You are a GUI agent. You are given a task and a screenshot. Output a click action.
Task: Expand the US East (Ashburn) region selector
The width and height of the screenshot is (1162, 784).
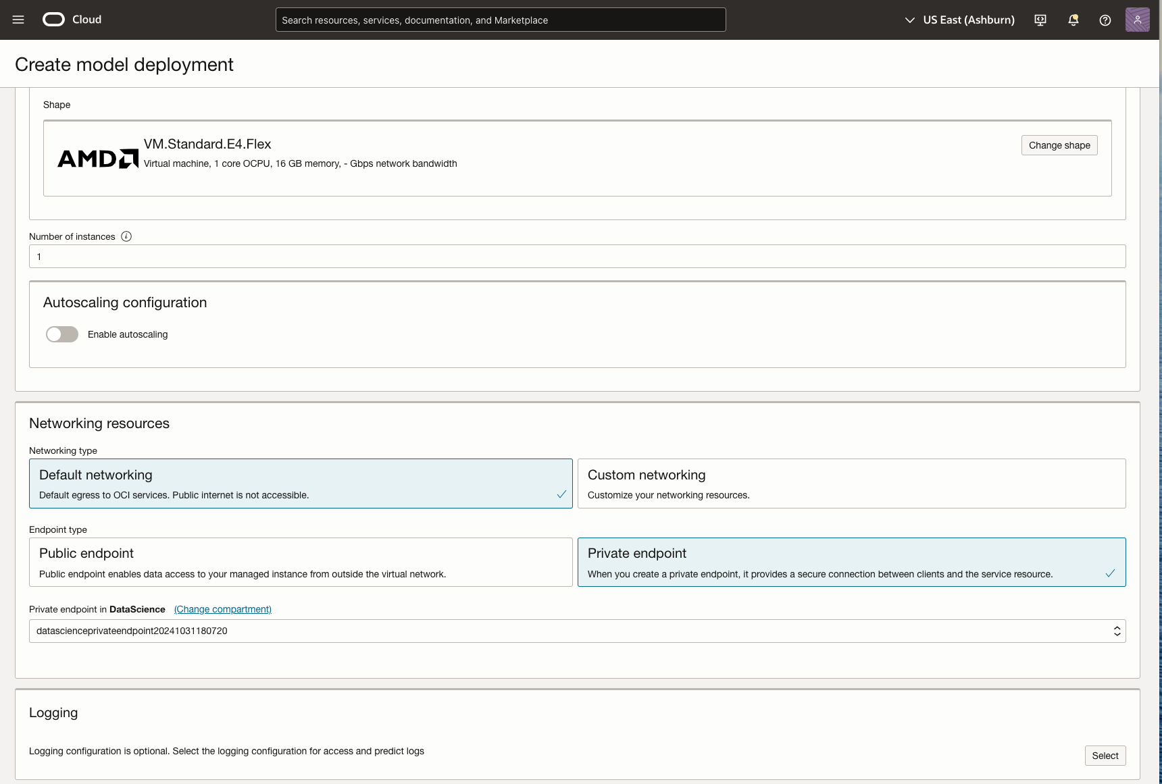[959, 20]
